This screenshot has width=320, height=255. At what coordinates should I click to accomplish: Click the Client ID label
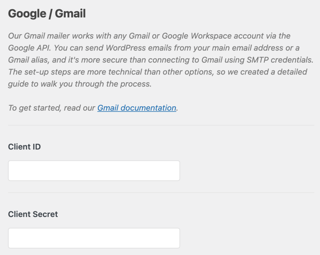tap(24, 147)
